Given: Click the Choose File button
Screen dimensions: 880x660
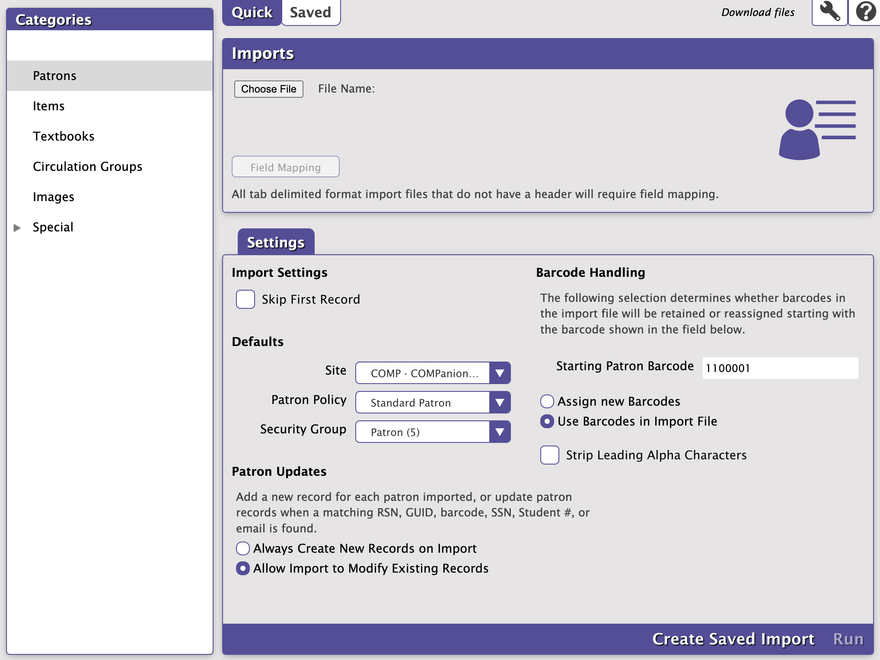Looking at the screenshot, I should pos(268,89).
